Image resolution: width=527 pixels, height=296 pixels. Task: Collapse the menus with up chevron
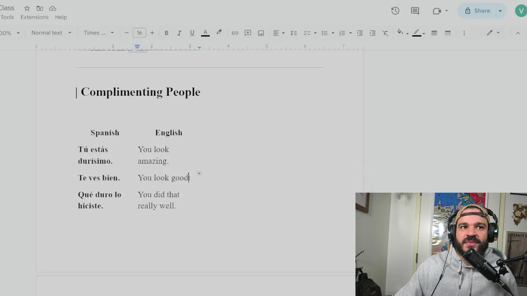518,33
